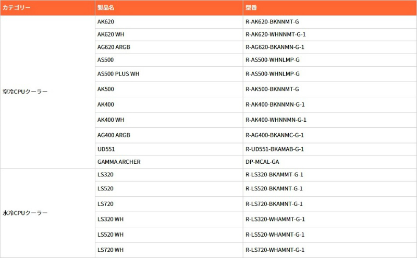Image resolution: width=417 pixels, height=258 pixels.
Task: Click model number R-LS720-WHAMNT-G-1
Action: point(275,250)
